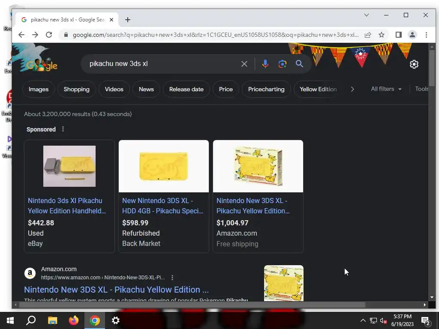Image resolution: width=439 pixels, height=329 pixels.
Task: Open Chrome side panel icon
Action: [x=398, y=35]
